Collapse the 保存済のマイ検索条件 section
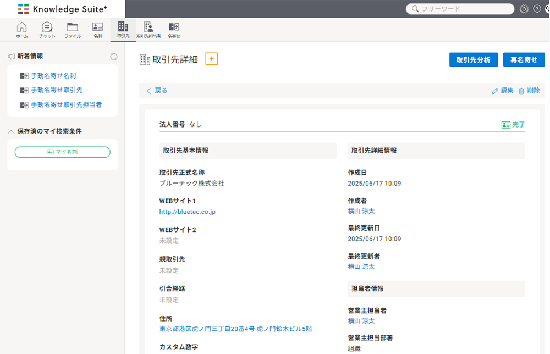Image resolution: width=550 pixels, height=354 pixels. click(11, 131)
